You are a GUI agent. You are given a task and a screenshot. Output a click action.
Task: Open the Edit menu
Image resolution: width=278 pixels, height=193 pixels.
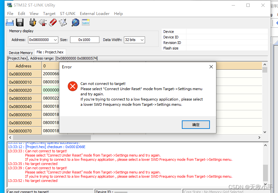coord(22,13)
